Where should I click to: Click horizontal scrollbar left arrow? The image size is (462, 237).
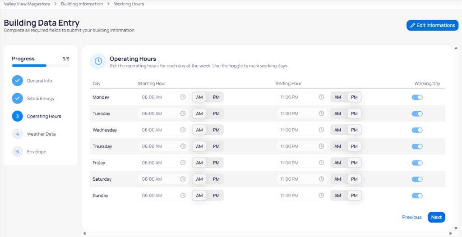coord(84,234)
